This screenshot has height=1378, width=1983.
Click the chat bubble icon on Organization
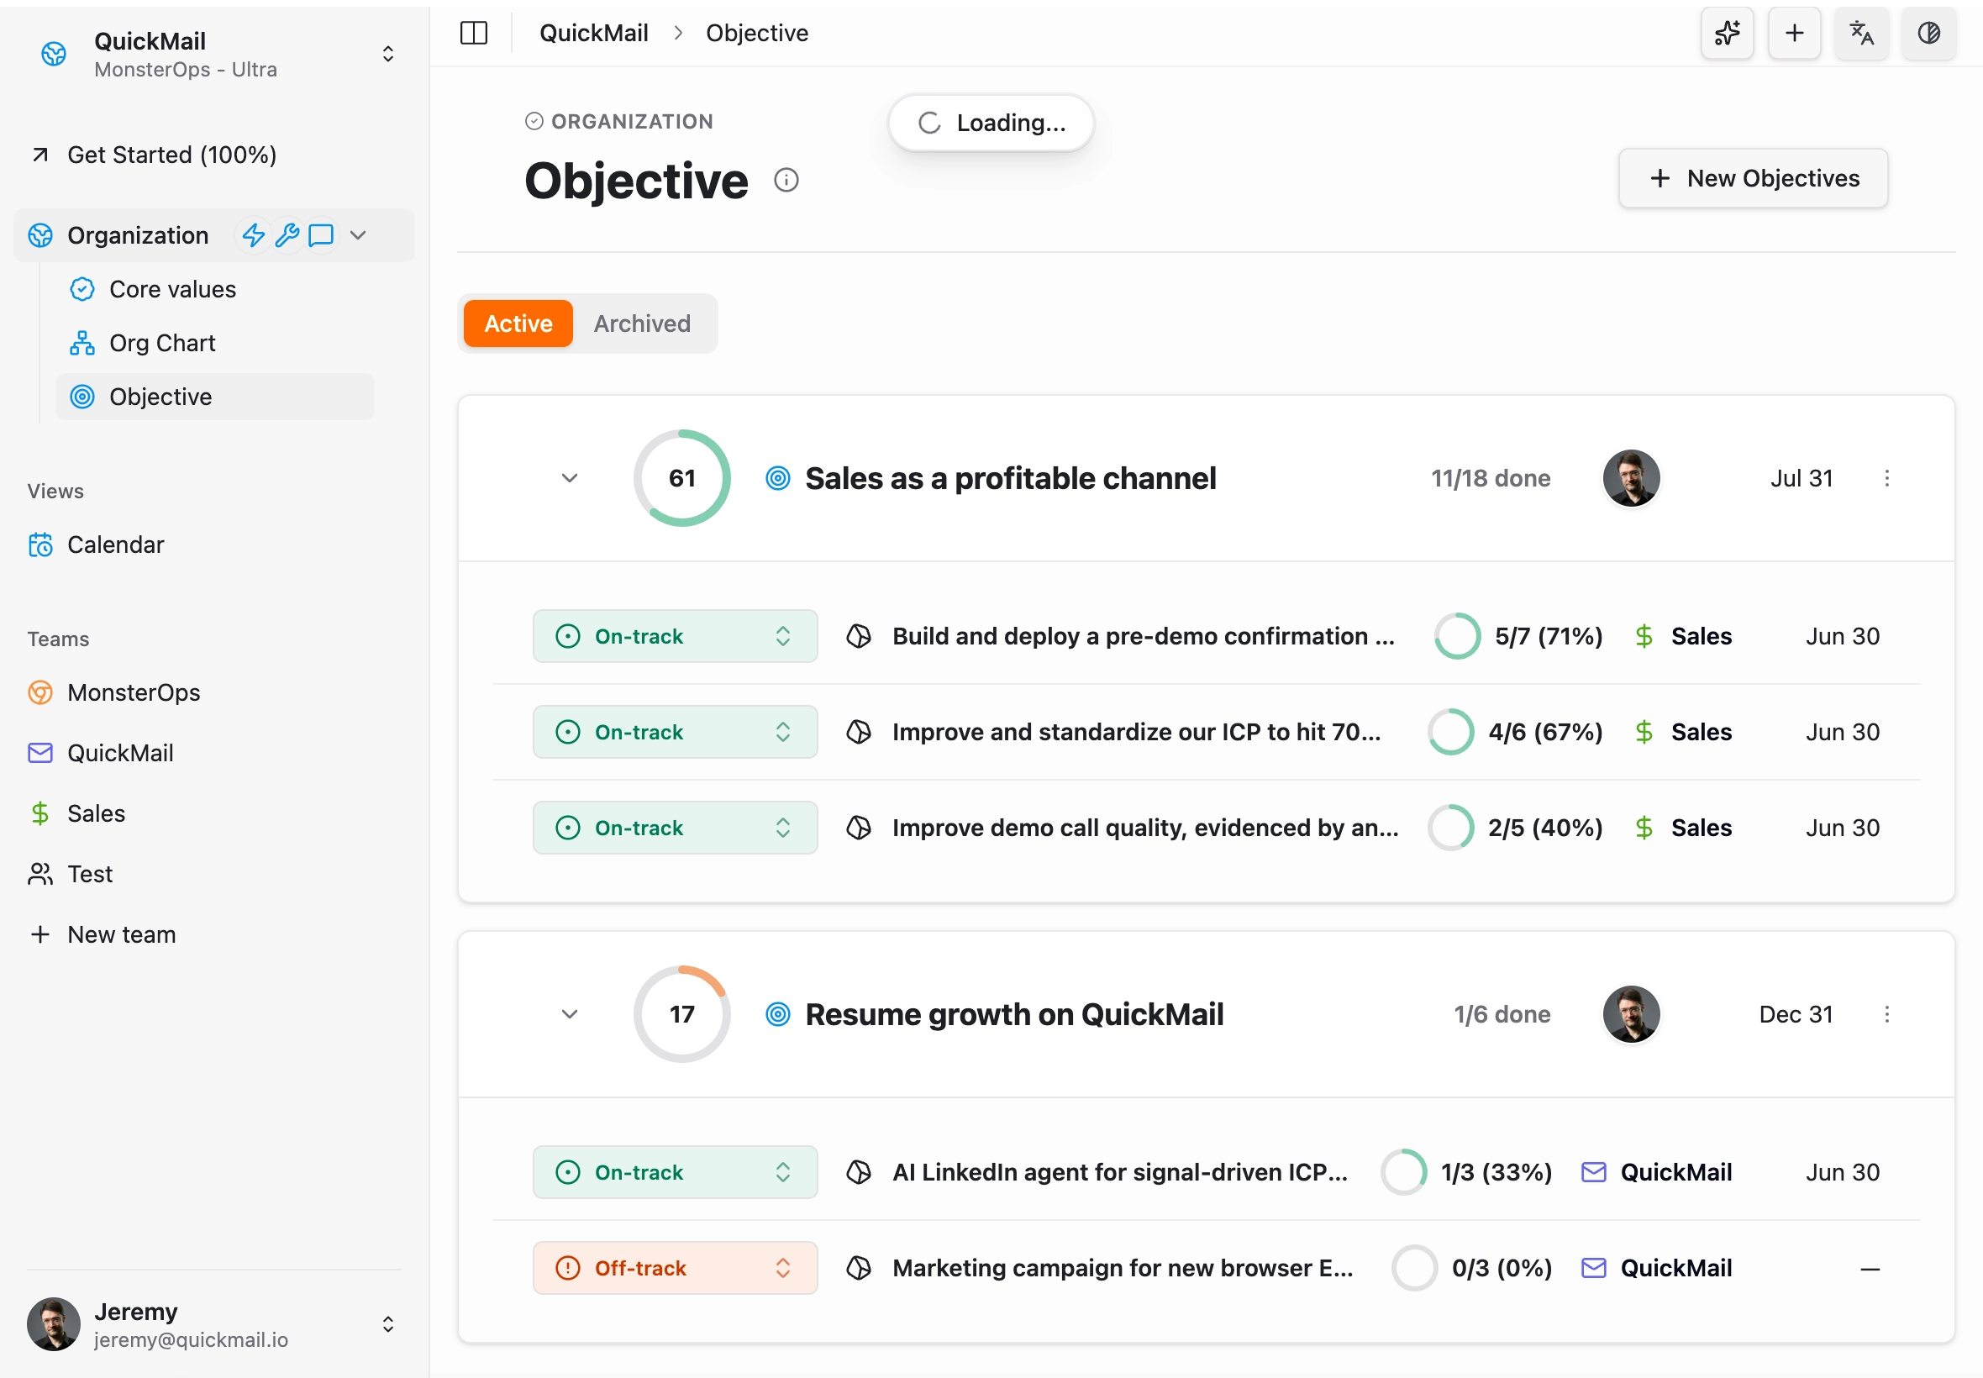[320, 234]
